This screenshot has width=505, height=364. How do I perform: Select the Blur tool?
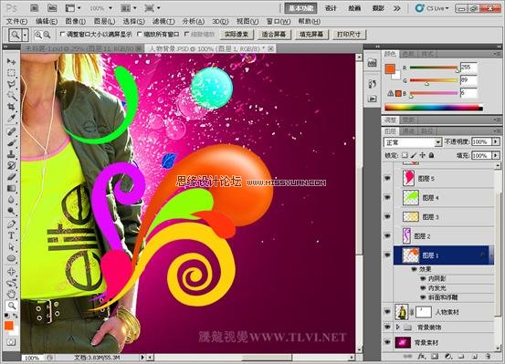(x=11, y=200)
